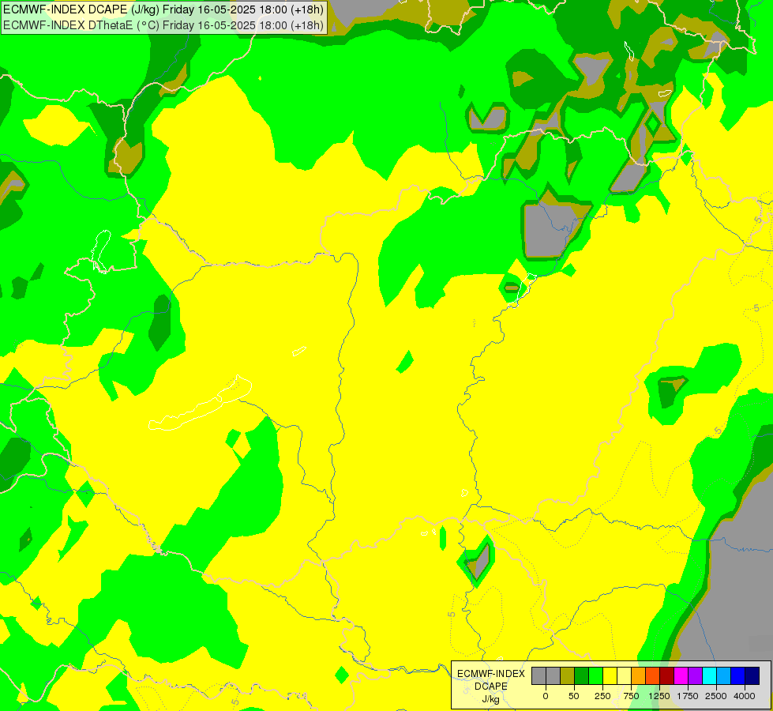The height and width of the screenshot is (711, 773).
Task: Select the navy legend swatch
Action: (x=752, y=676)
